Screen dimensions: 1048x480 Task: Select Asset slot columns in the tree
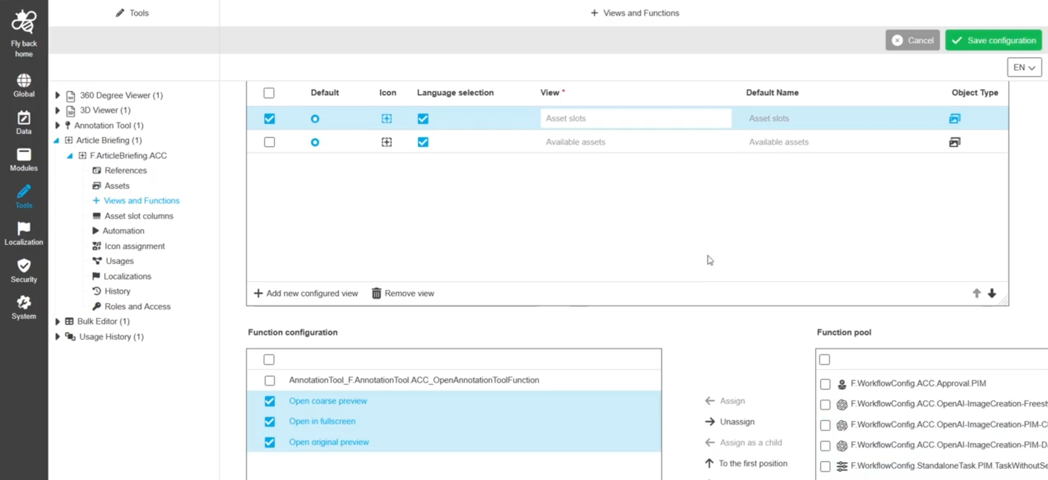139,216
